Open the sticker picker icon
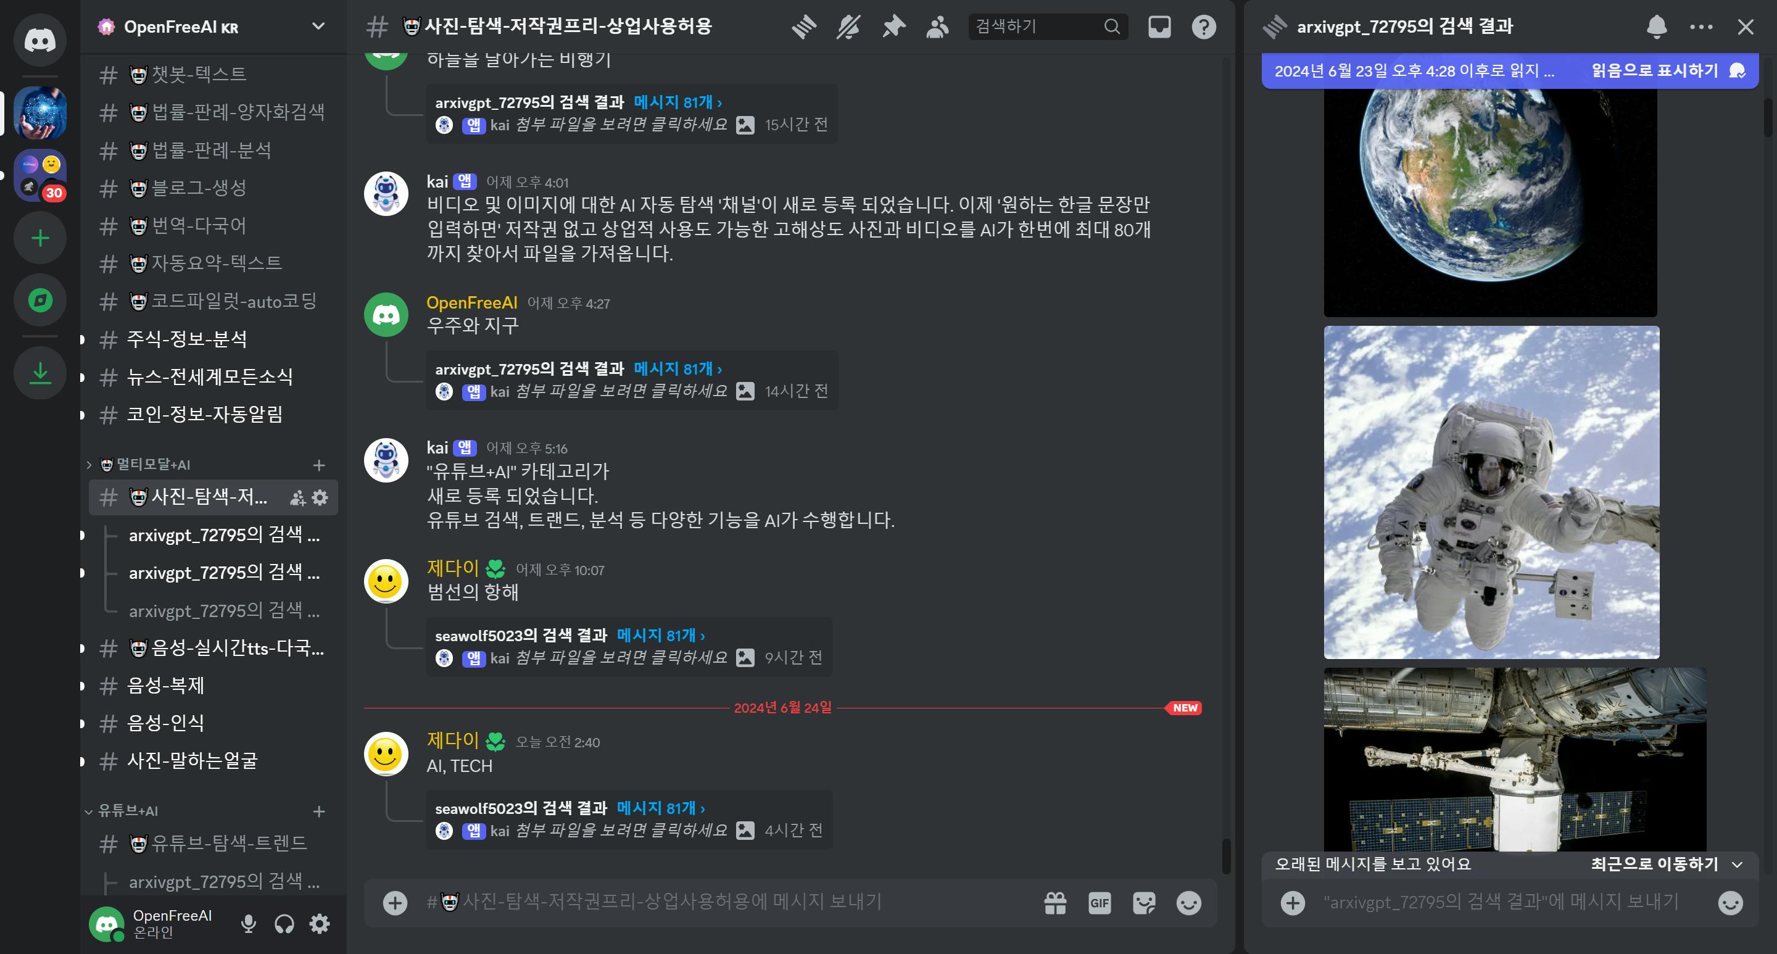This screenshot has height=954, width=1777. (1145, 903)
